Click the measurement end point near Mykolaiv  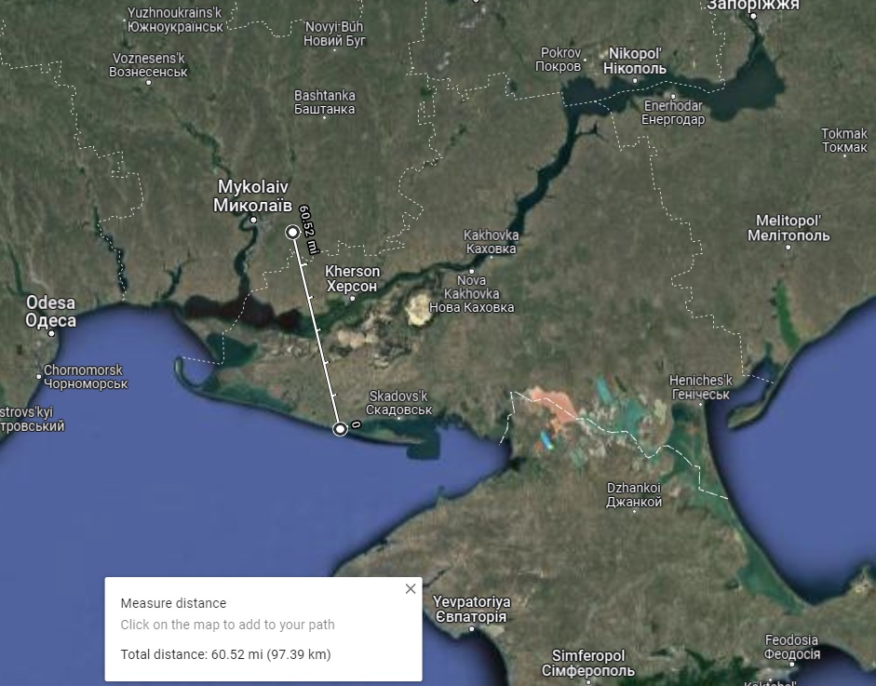click(x=292, y=232)
